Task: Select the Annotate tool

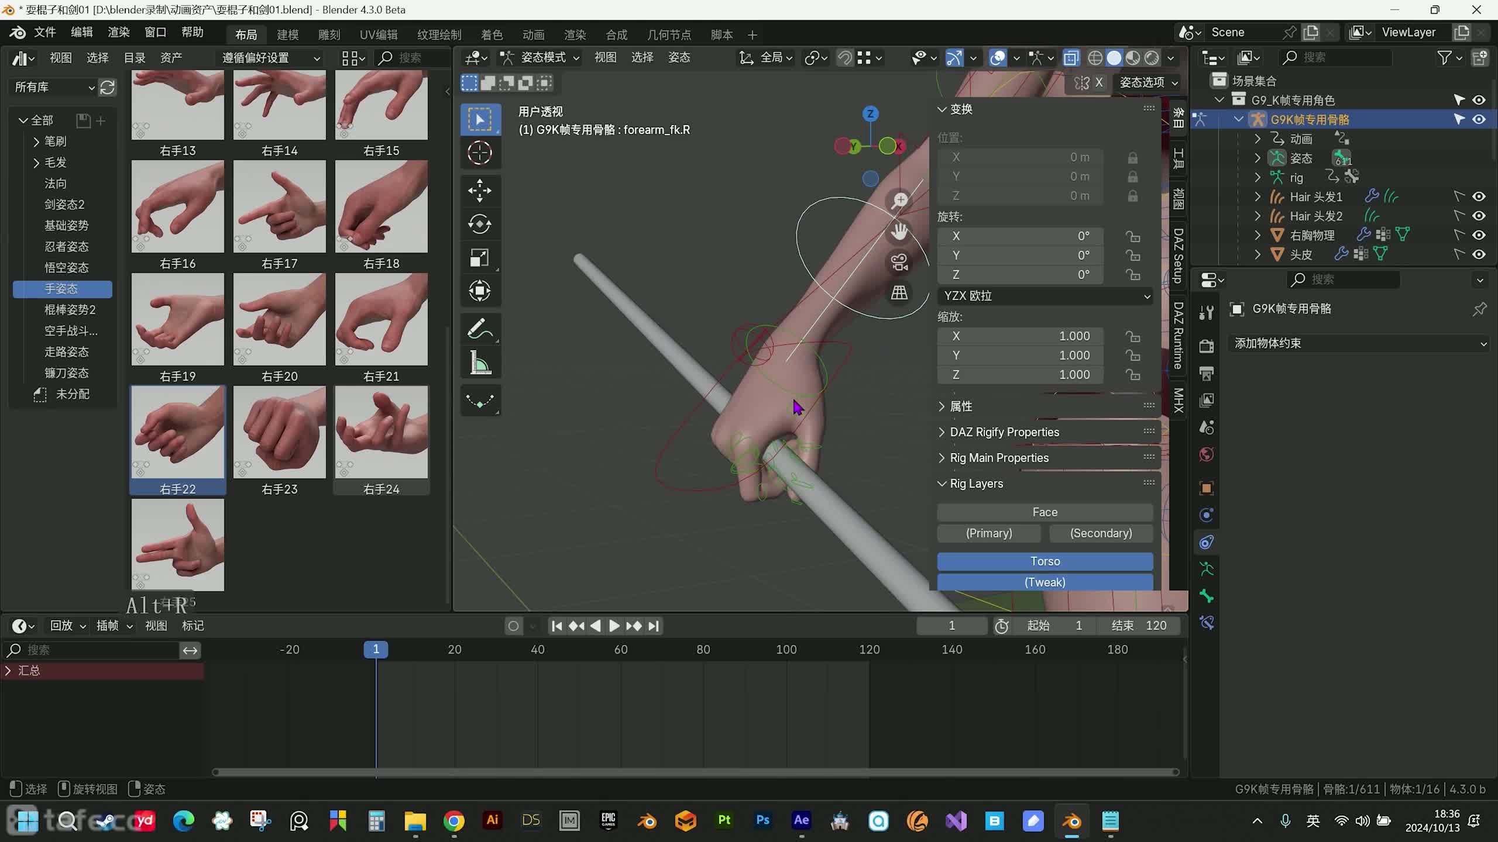Action: coord(480,329)
